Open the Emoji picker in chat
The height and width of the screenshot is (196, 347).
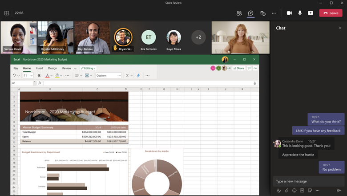(295, 191)
